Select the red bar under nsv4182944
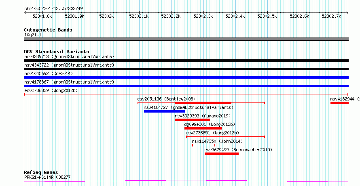Screen dimensions: 360x186 (339, 103)
